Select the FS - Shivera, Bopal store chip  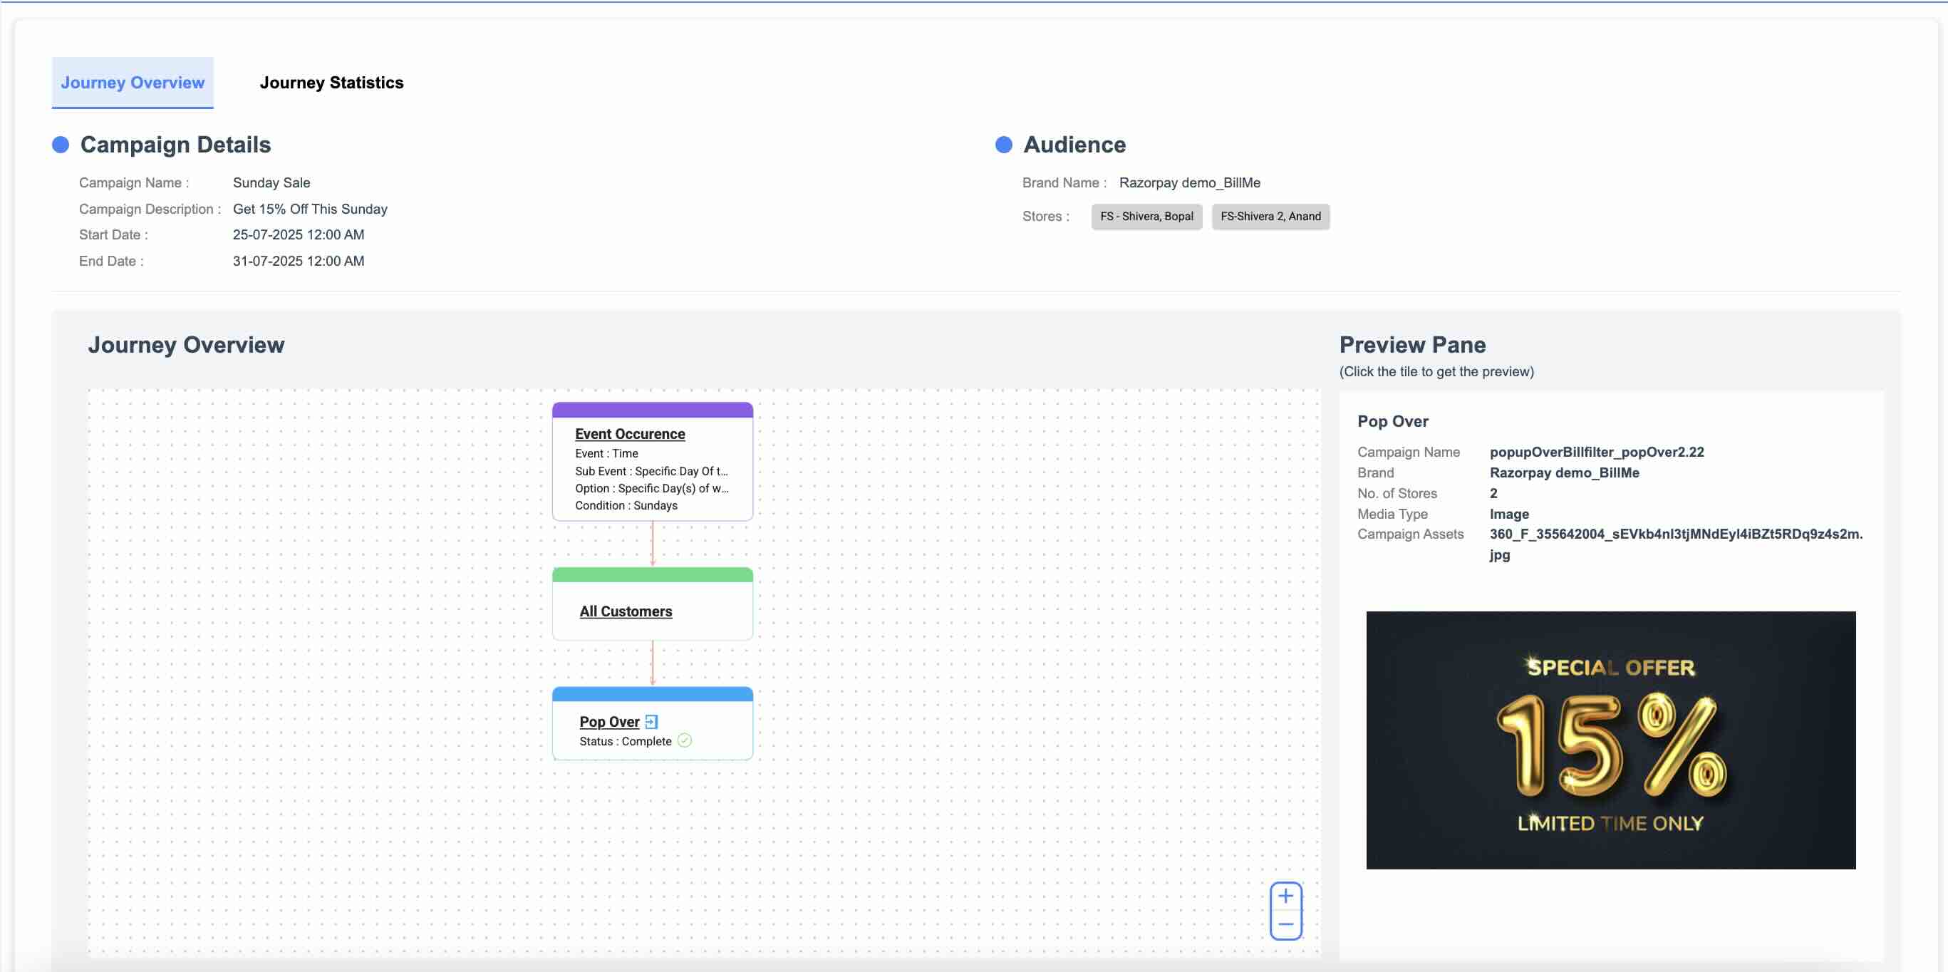[1146, 217]
